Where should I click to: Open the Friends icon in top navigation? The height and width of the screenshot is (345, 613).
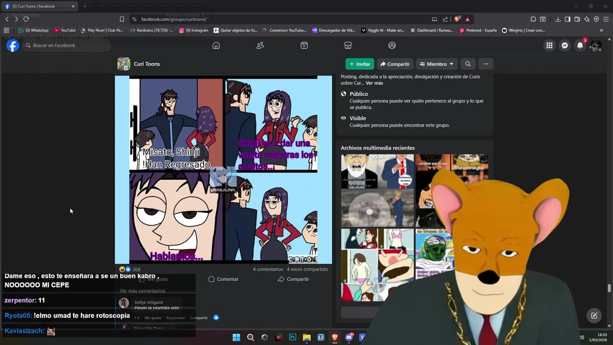pos(260,46)
